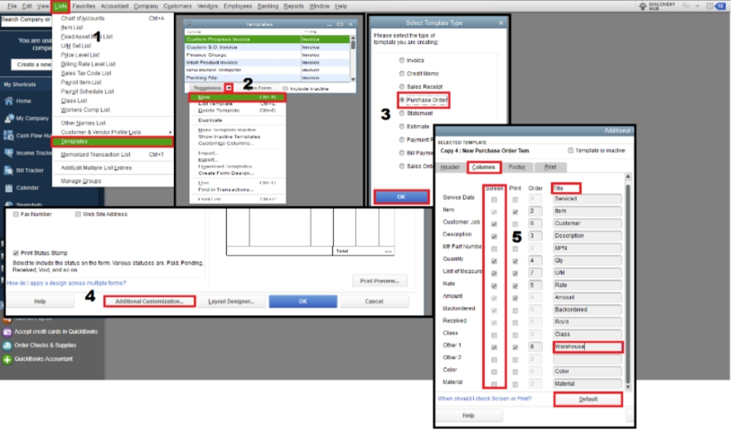This screenshot has height=435, width=731.
Task: Click Accept credit cards in QuickBooks icon
Action: [7, 332]
